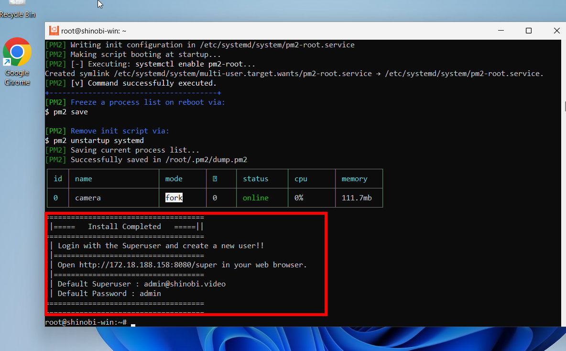Click the Ubuntu icon in terminal title bar

click(x=54, y=31)
